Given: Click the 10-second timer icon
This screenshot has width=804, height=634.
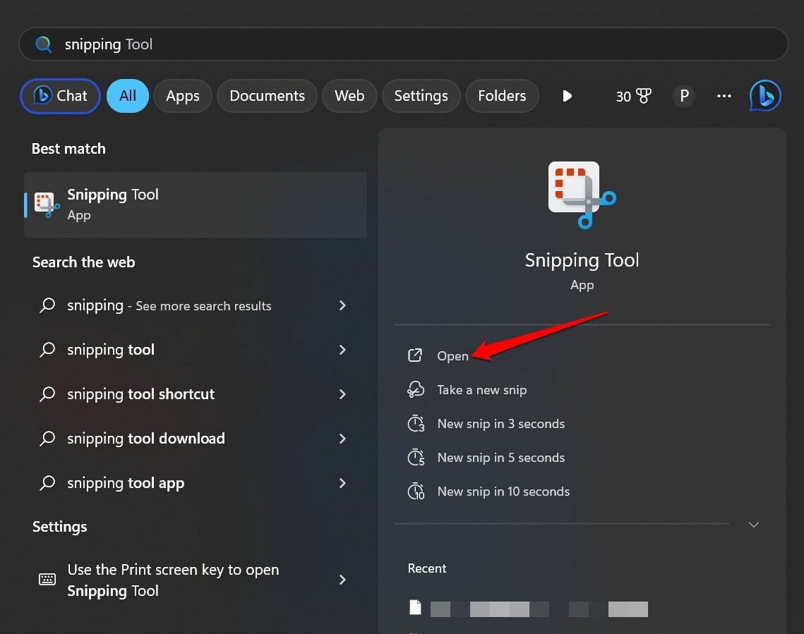Looking at the screenshot, I should tap(416, 491).
